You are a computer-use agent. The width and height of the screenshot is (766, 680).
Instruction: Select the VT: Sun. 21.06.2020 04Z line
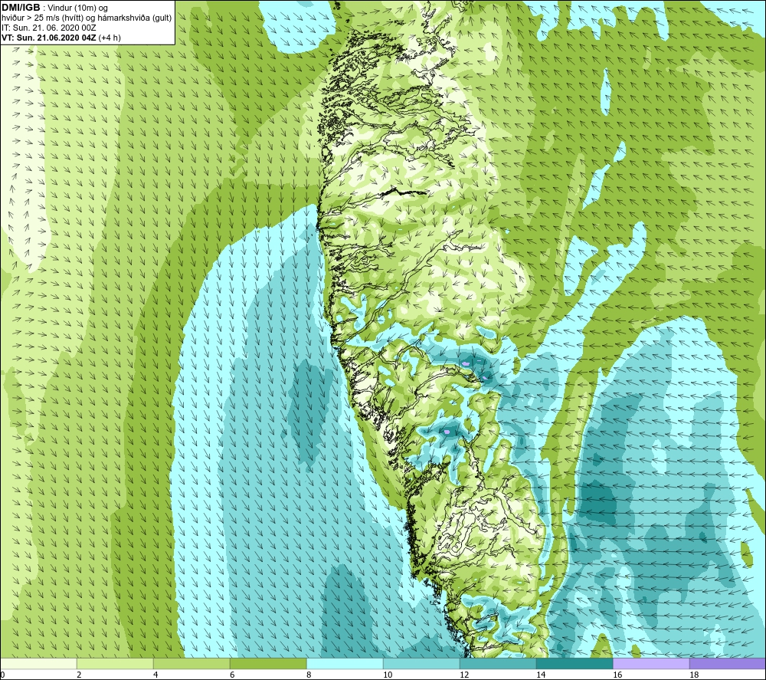pyautogui.click(x=61, y=37)
